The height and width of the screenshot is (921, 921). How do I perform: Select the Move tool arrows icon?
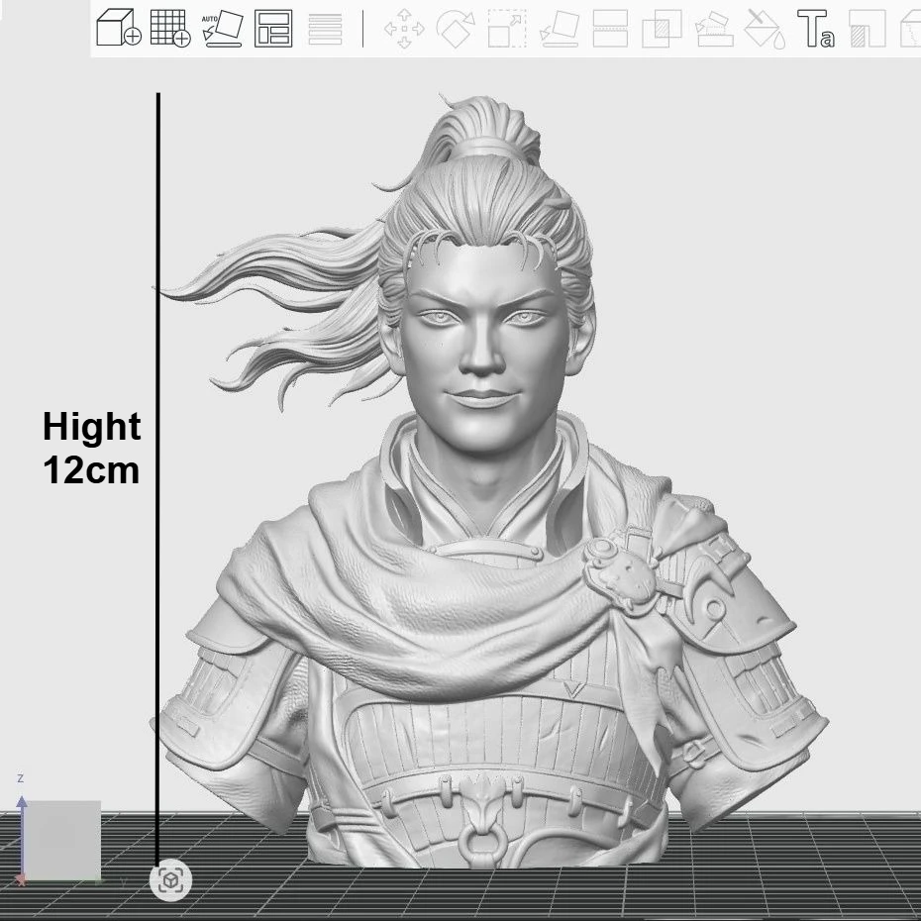coord(404,28)
